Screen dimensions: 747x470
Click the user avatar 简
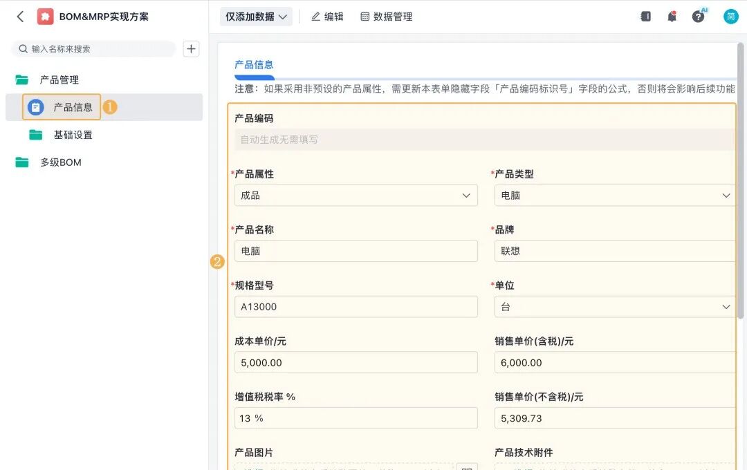pos(731,17)
